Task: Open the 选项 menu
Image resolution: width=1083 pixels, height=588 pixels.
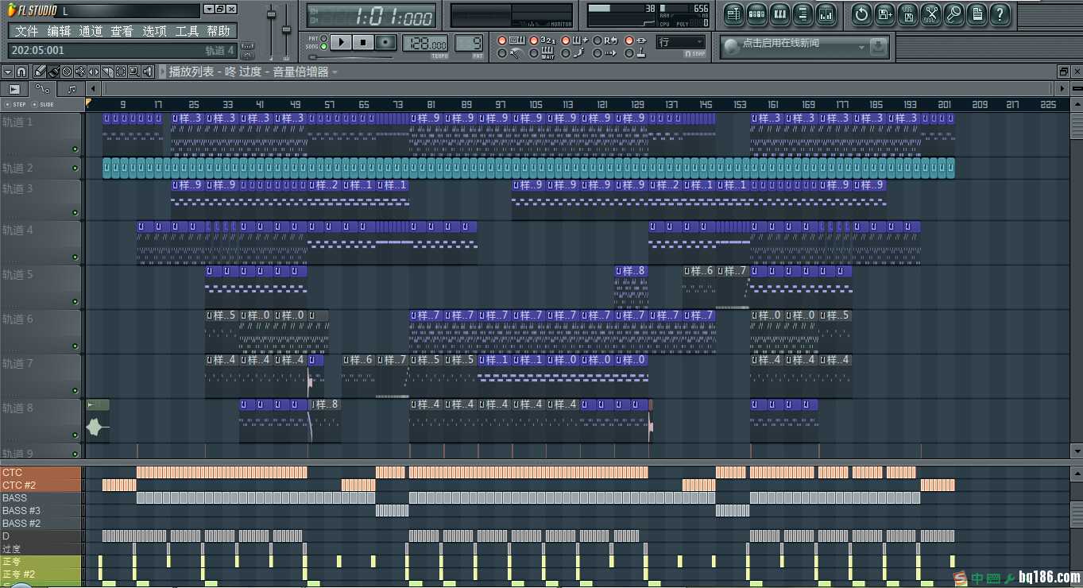Action: [154, 31]
